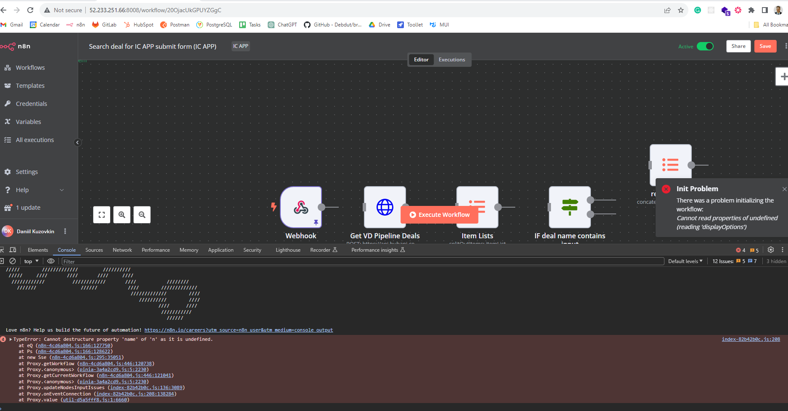
Task: Fit workflow to view button
Action: [102, 215]
